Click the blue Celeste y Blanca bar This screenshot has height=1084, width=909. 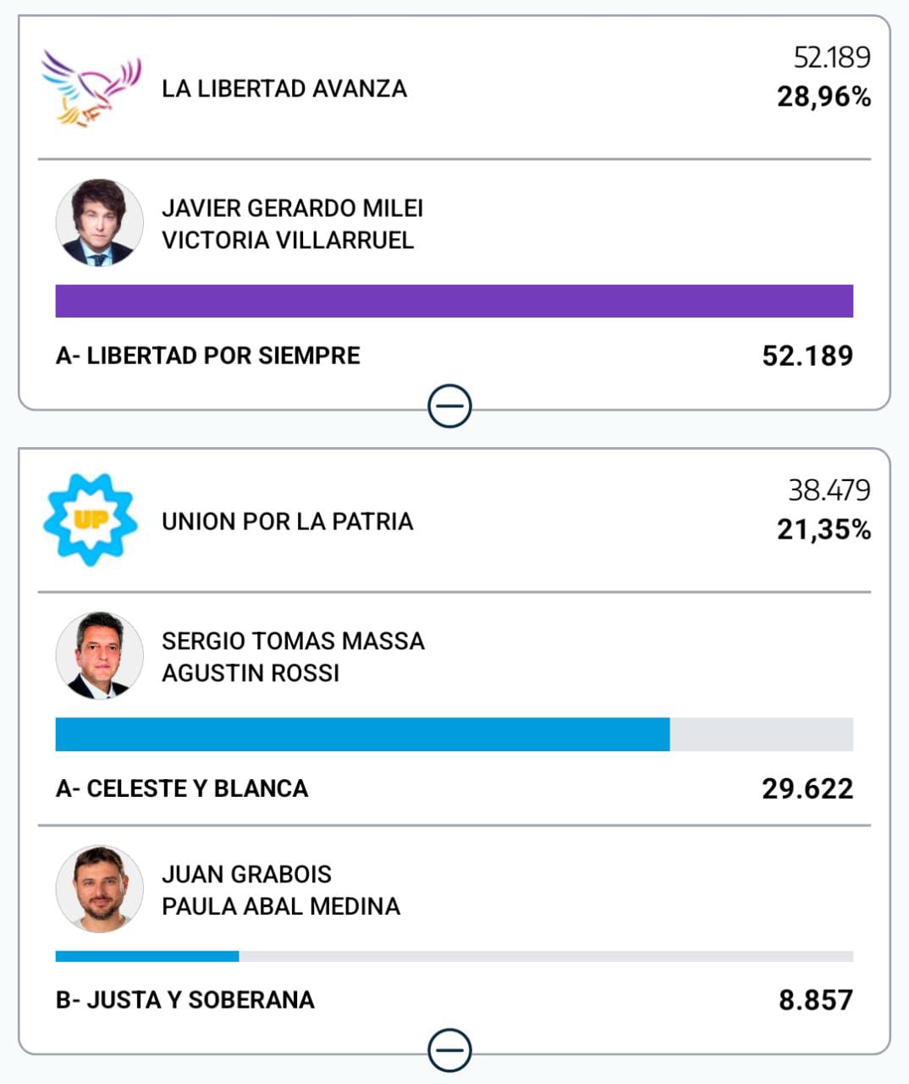click(362, 734)
